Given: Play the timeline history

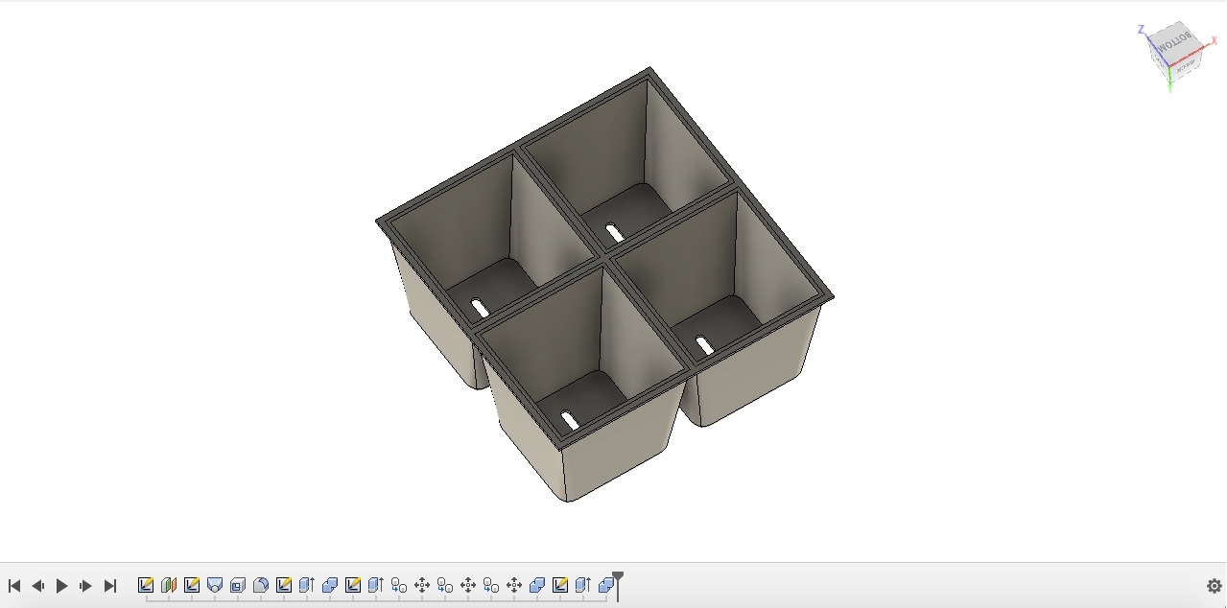Looking at the screenshot, I should 62,585.
